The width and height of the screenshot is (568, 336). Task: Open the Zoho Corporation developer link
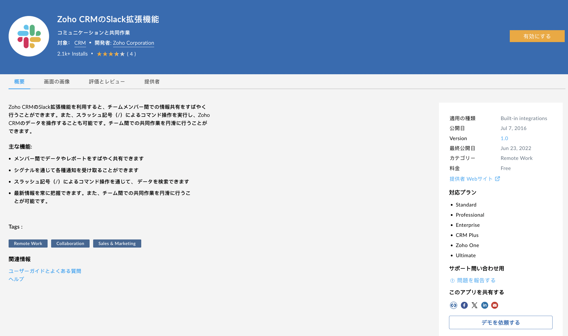click(x=133, y=43)
